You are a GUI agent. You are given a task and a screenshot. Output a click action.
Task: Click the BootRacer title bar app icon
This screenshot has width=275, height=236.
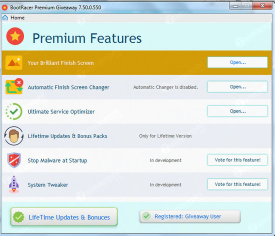[4, 7]
